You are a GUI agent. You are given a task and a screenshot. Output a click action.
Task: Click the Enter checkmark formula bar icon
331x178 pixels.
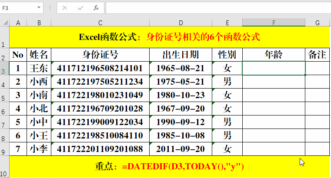coord(80,8)
